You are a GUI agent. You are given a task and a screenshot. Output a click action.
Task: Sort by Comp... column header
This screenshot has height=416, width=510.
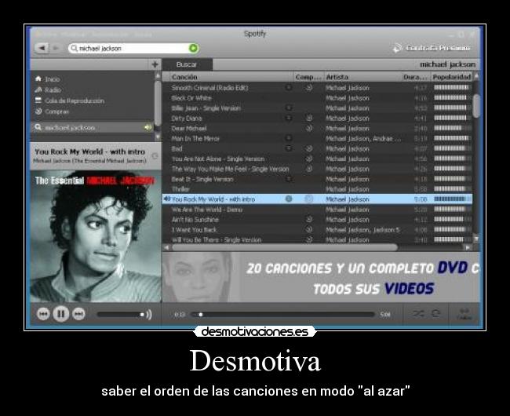[x=308, y=77]
